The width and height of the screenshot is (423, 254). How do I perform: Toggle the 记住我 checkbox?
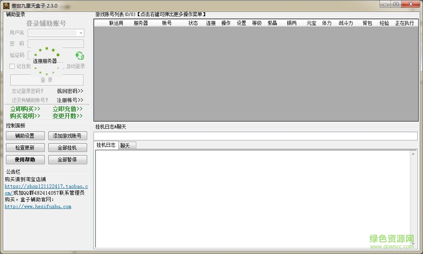[x=12, y=66]
